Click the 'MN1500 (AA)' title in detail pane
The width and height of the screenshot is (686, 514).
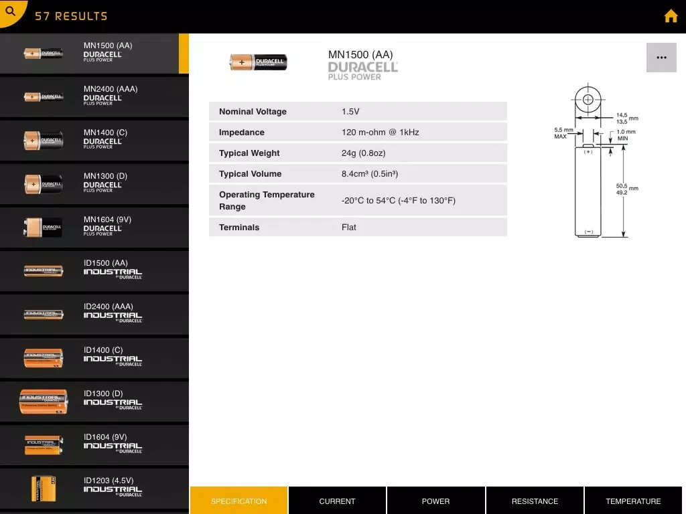tap(360, 55)
